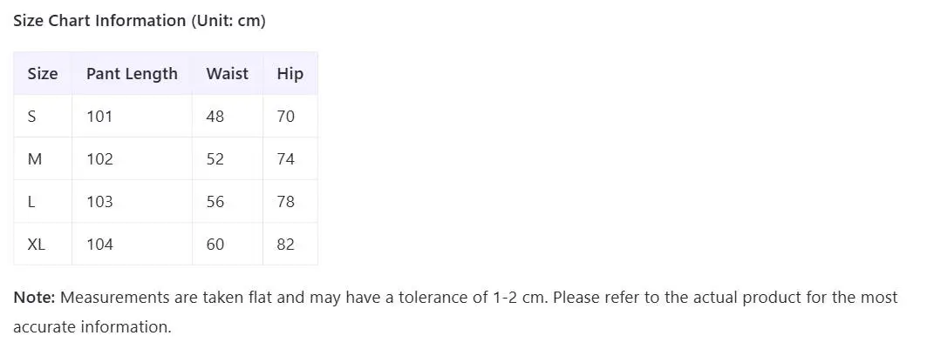
Task: Select pant length value 102
Action: click(99, 159)
